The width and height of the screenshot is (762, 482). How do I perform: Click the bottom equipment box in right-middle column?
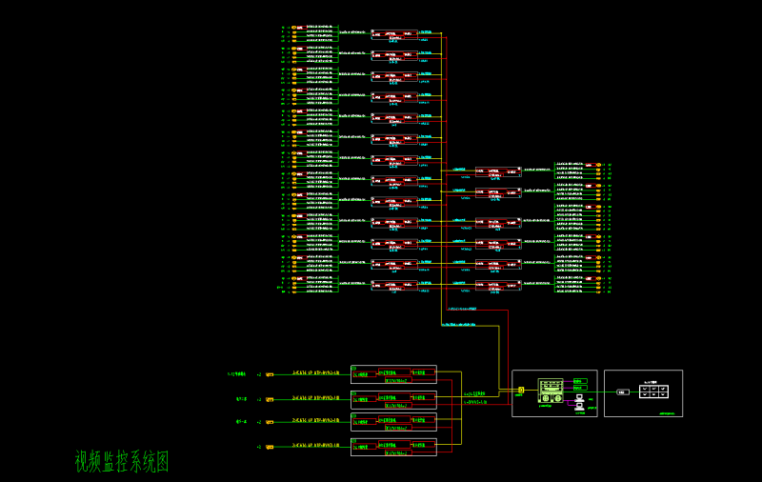(498, 285)
